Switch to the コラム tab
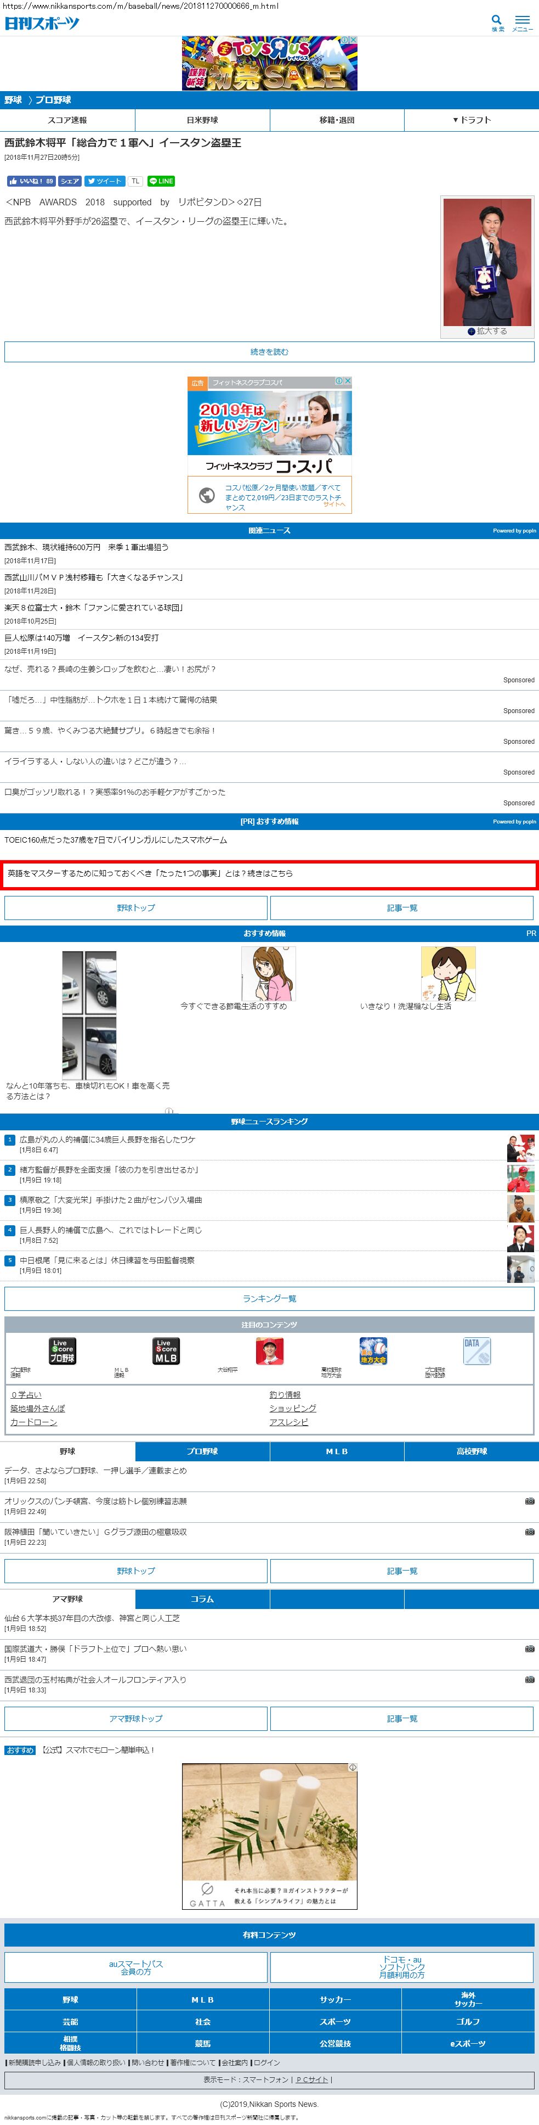Viewport: 539px width, 2125px height. [x=202, y=1598]
